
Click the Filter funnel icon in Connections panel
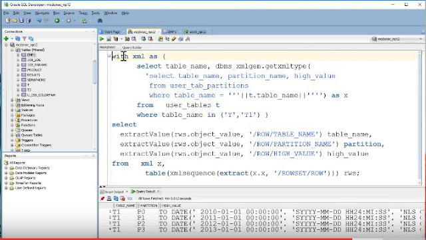coord(24,39)
